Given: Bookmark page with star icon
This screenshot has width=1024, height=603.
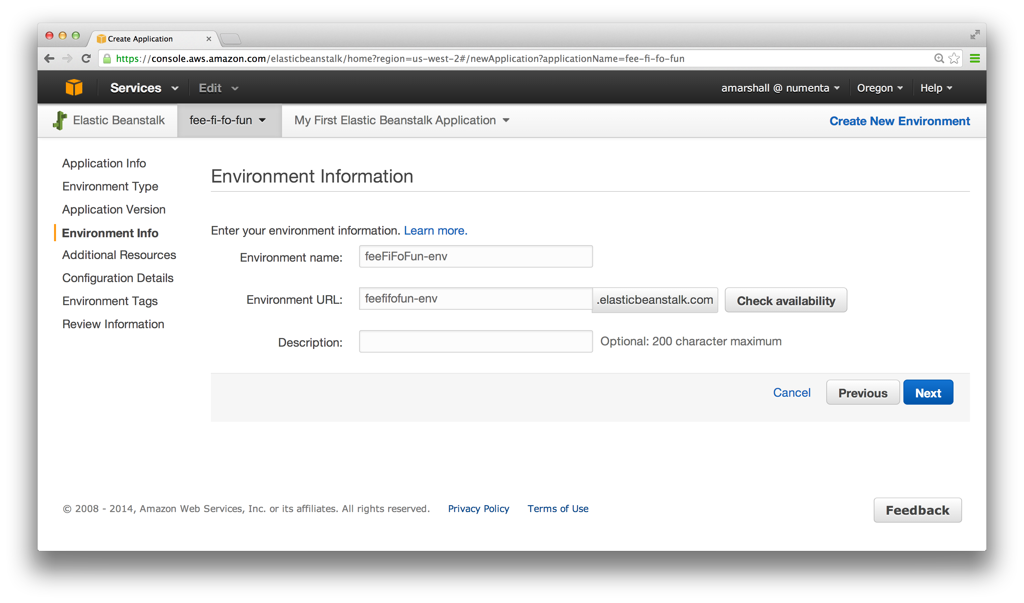Looking at the screenshot, I should [954, 59].
